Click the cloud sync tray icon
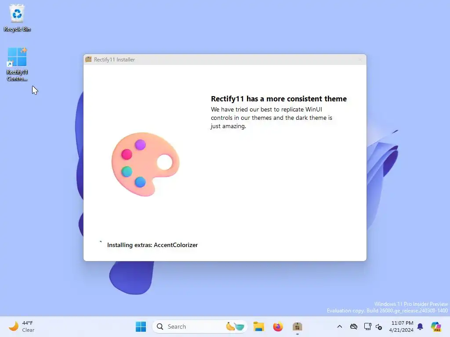This screenshot has width=450, height=337. [x=354, y=326]
